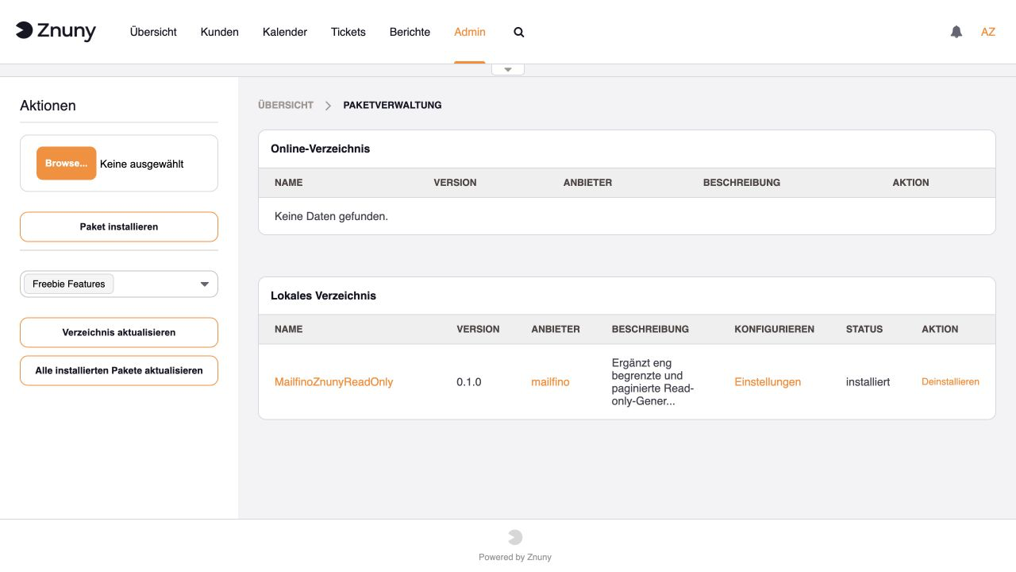The image size is (1016, 572).
Task: Open the Berichte menu
Action: (410, 32)
